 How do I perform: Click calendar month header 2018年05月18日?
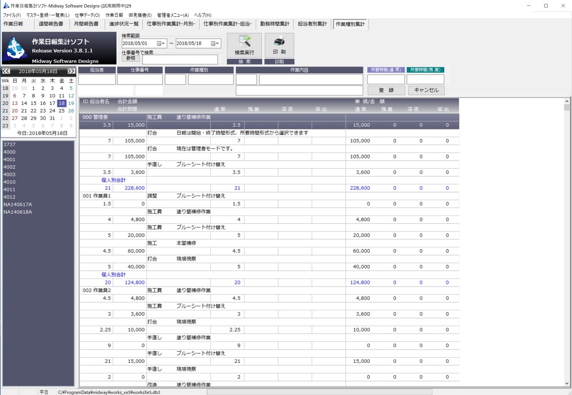coord(38,71)
